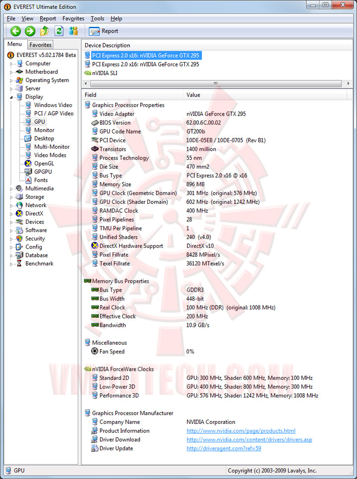Expand the Network tree node
The width and height of the screenshot is (357, 479).
pos(11,206)
